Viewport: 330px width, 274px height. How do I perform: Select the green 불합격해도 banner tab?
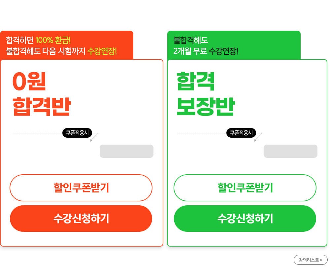coord(234,45)
